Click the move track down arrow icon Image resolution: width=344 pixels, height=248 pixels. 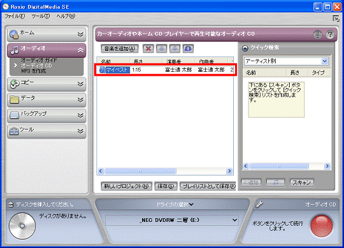click(x=175, y=48)
